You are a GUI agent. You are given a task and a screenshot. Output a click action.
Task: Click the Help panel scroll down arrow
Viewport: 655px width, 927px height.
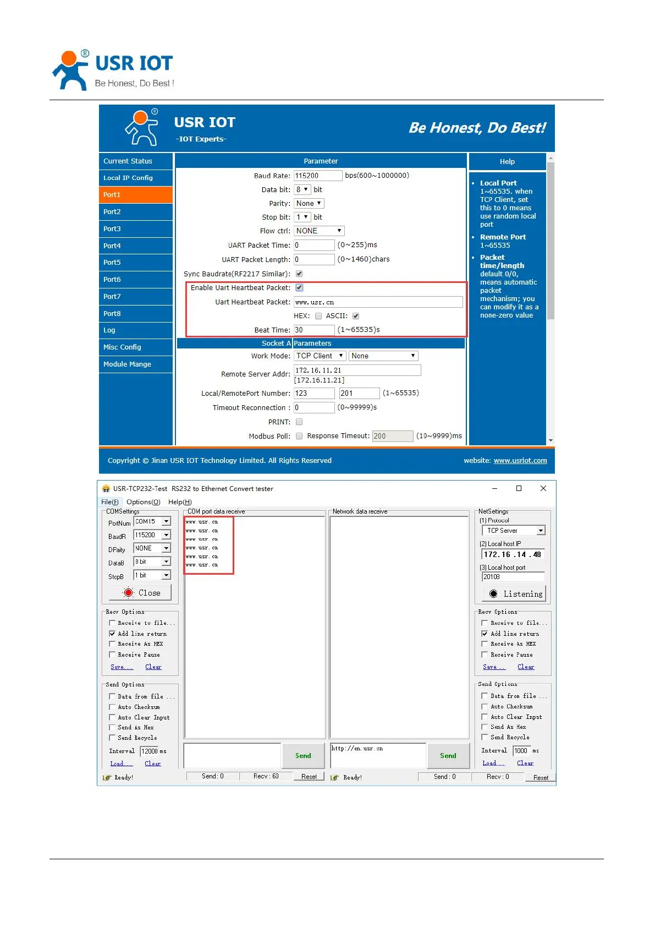551,440
